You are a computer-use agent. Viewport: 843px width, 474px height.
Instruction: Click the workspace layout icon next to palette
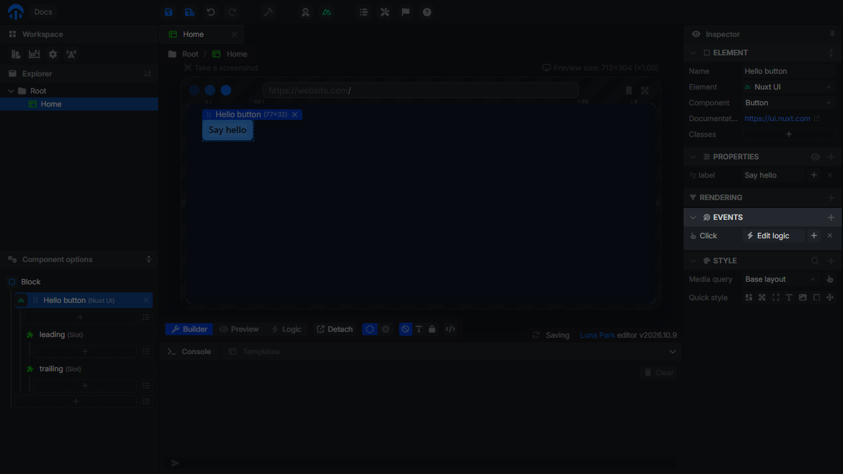tap(34, 55)
